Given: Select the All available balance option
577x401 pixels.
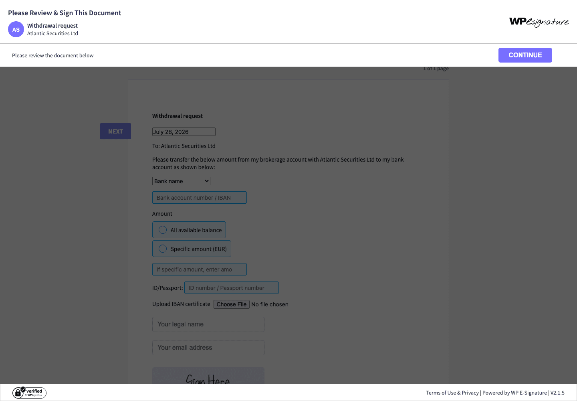Looking at the screenshot, I should tap(189, 230).
